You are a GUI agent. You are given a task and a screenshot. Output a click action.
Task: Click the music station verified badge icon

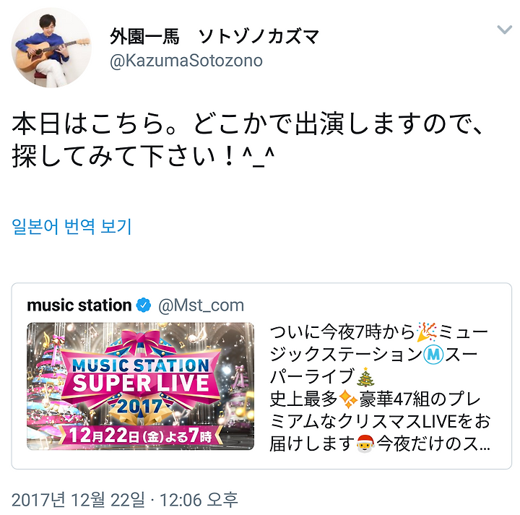(144, 305)
